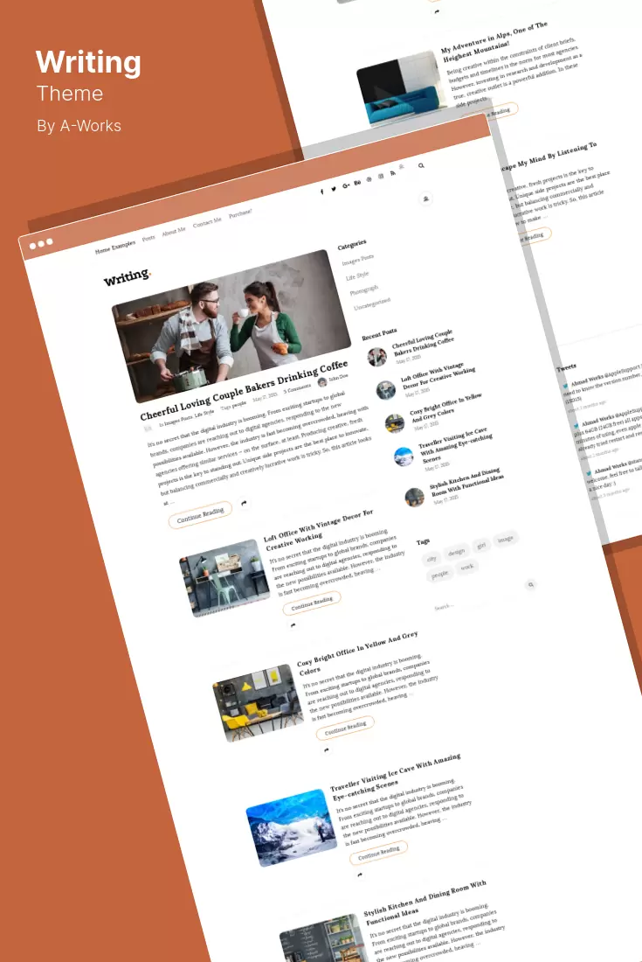
Task: Open yellow and grey office image
Action: (x=258, y=702)
